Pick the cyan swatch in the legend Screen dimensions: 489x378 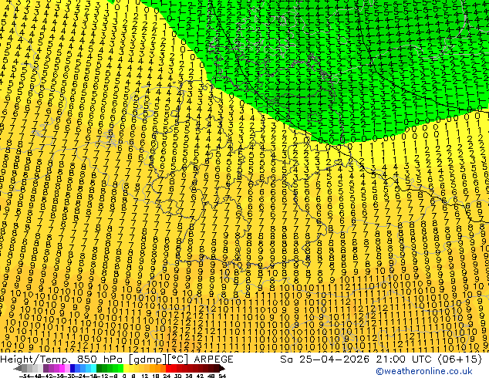click(93, 369)
